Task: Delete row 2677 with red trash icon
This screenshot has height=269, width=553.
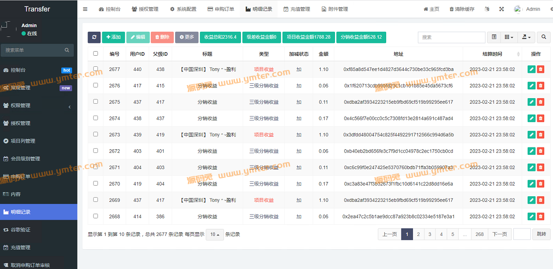Action: pyautogui.click(x=541, y=69)
